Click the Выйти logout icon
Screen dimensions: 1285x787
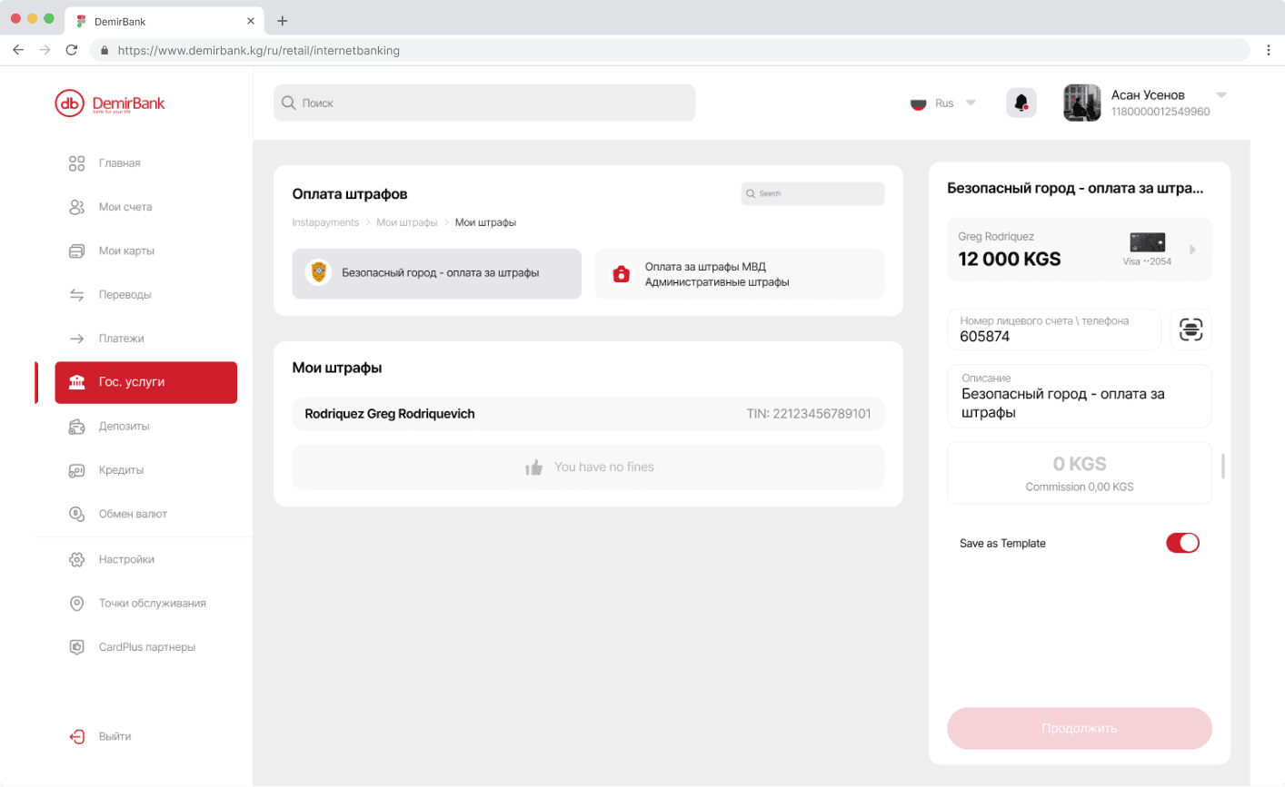[77, 736]
